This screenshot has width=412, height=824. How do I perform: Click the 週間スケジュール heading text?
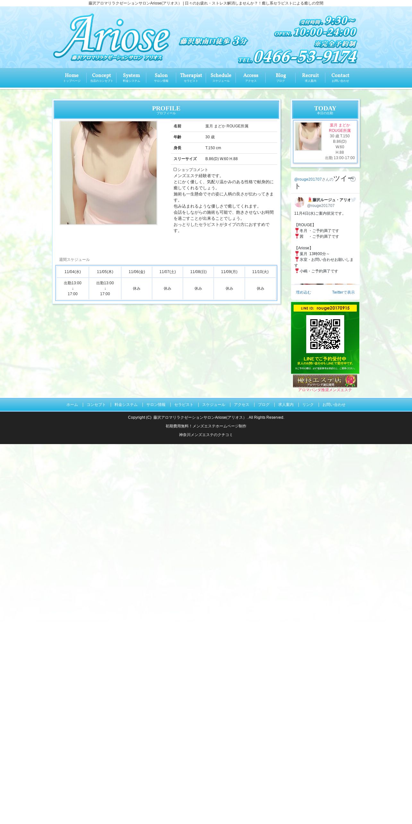74,260
